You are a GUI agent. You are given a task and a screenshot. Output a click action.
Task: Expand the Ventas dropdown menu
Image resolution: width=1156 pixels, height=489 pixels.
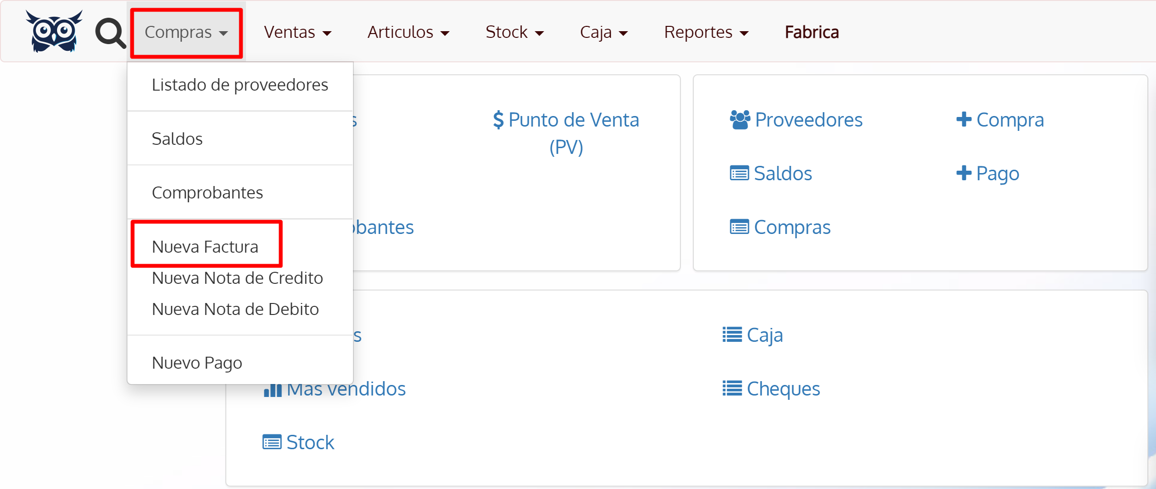pos(297,32)
